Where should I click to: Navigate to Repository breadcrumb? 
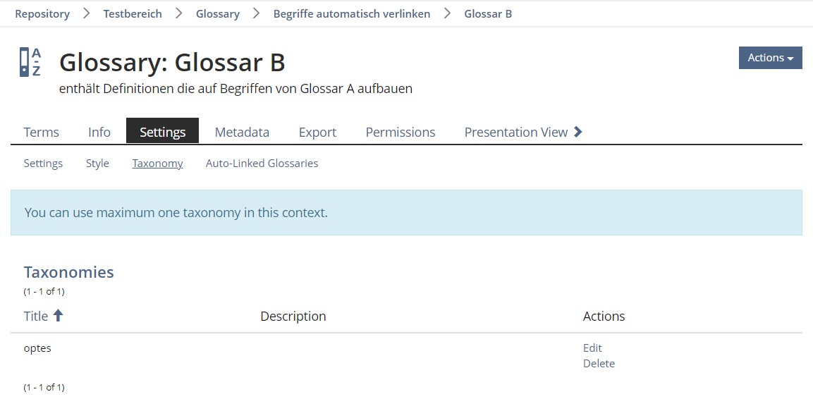tap(42, 13)
